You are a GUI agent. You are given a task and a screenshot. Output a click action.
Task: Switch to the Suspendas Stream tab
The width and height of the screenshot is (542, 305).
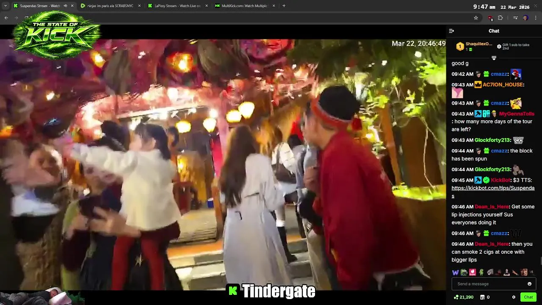coord(44,6)
